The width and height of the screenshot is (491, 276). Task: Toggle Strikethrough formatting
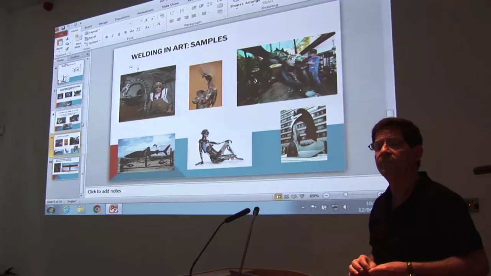(x=132, y=31)
